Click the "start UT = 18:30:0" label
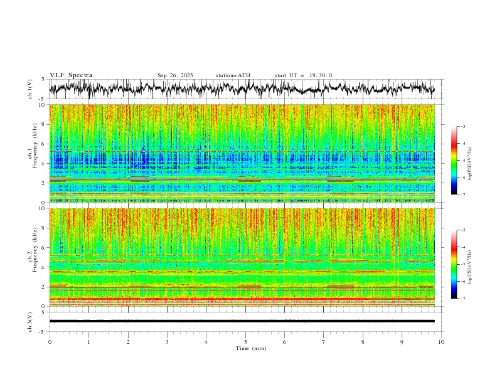The width and height of the screenshot is (497, 384). (303, 75)
